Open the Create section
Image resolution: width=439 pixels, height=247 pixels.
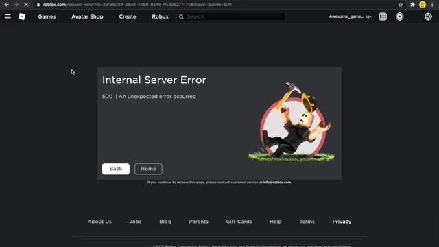[x=128, y=16]
